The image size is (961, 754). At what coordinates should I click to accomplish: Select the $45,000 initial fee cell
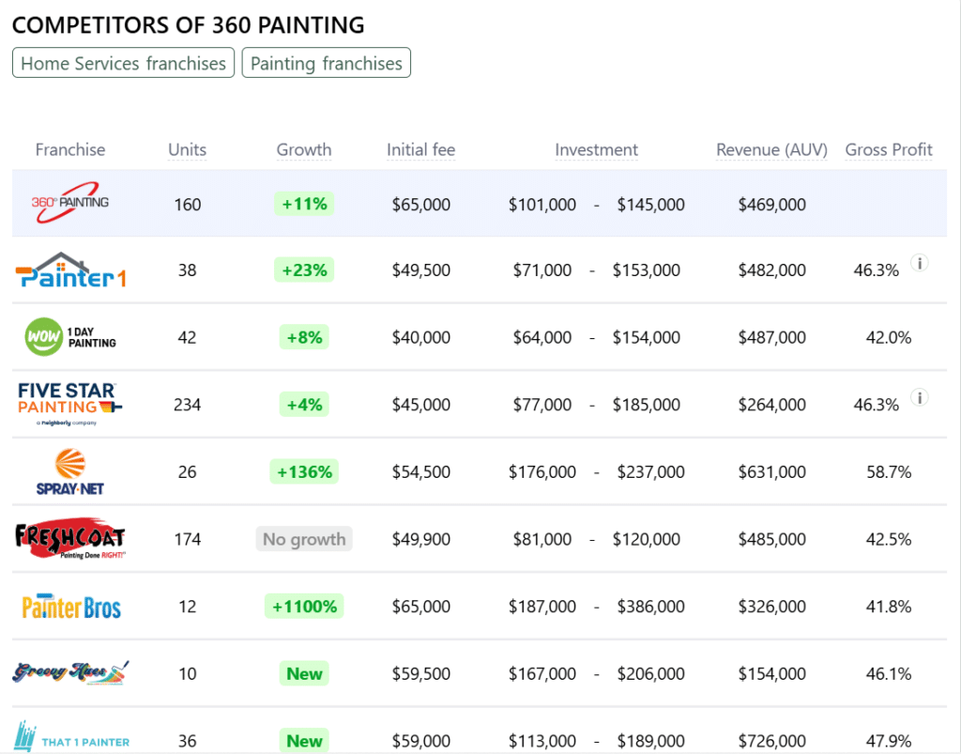point(421,405)
